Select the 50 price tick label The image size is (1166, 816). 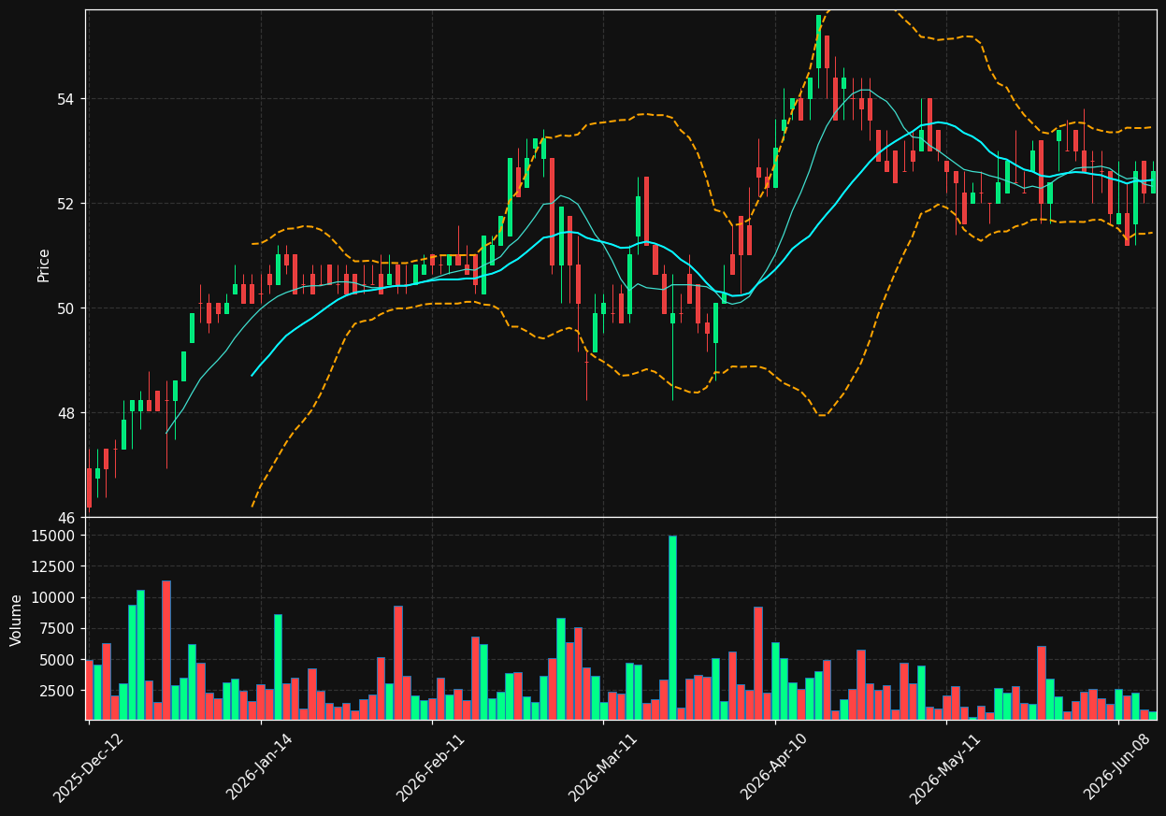pos(67,308)
